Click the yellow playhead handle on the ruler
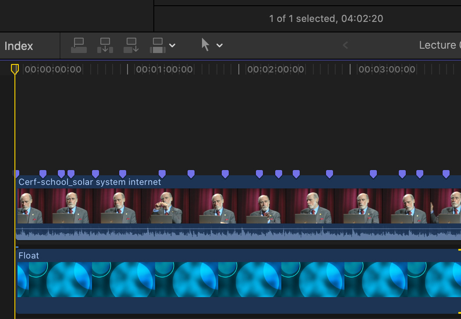The height and width of the screenshot is (319, 461). click(x=15, y=69)
